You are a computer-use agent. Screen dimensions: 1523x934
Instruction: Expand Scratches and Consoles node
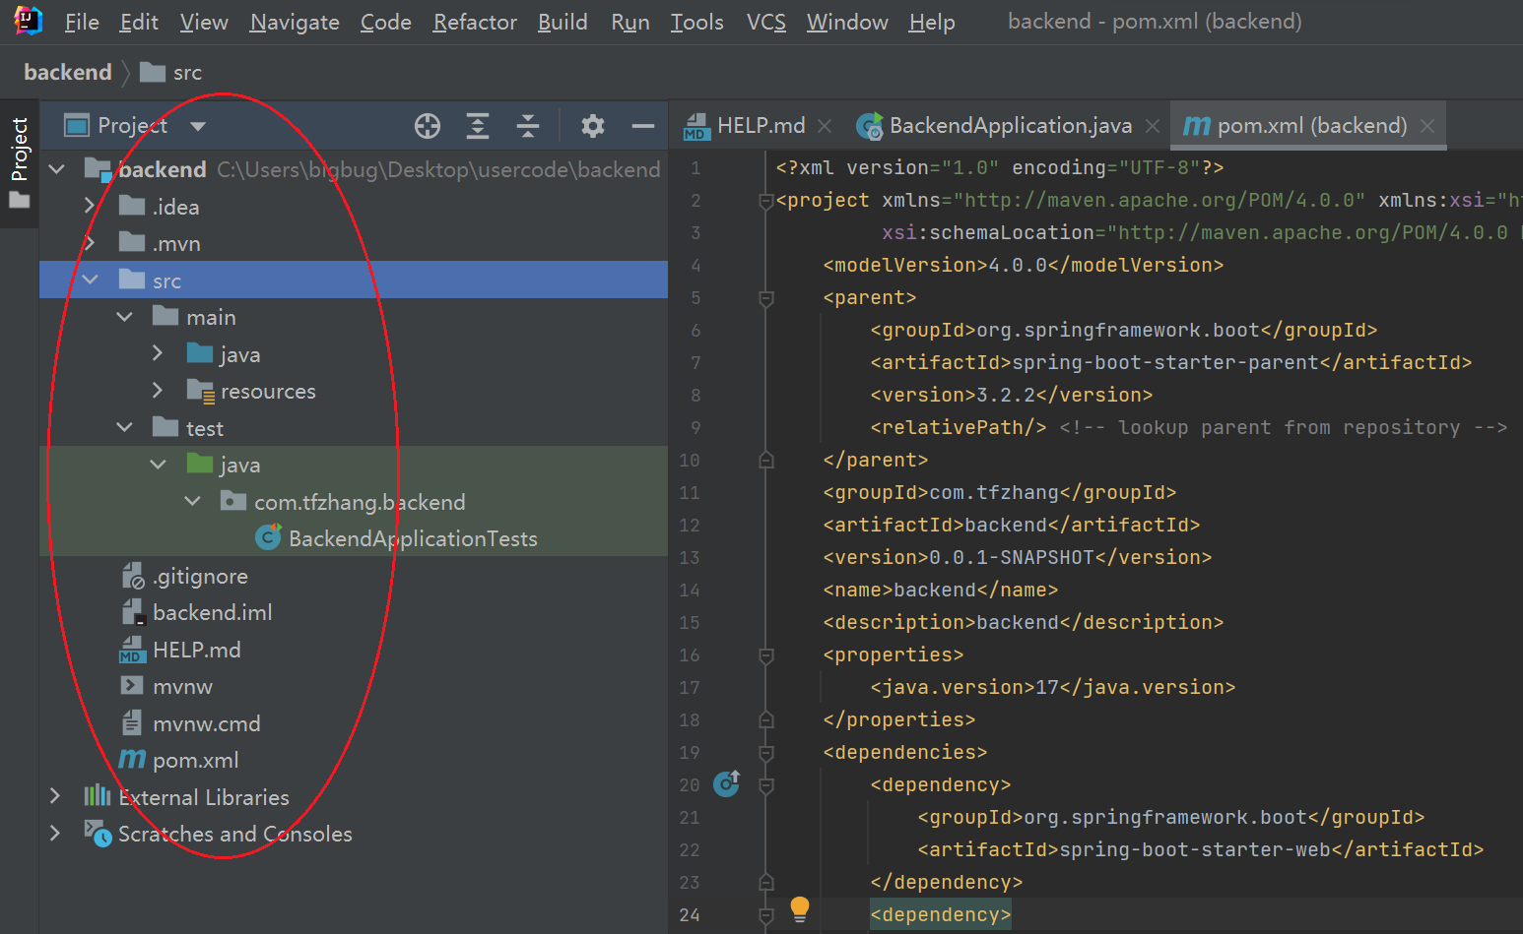pyautogui.click(x=55, y=834)
